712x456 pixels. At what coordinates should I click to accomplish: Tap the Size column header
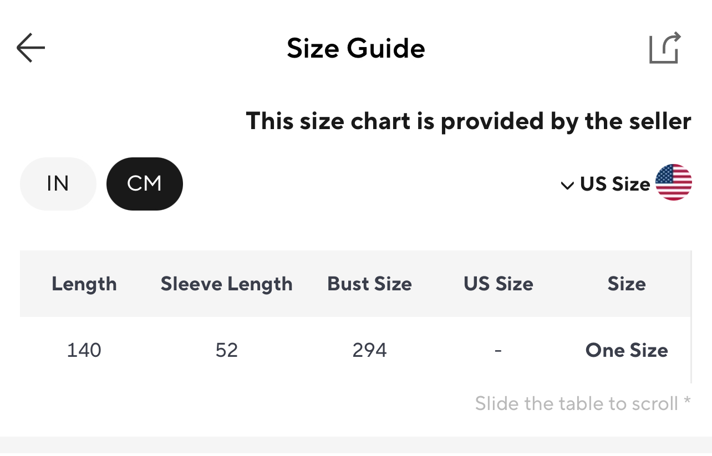tap(627, 284)
